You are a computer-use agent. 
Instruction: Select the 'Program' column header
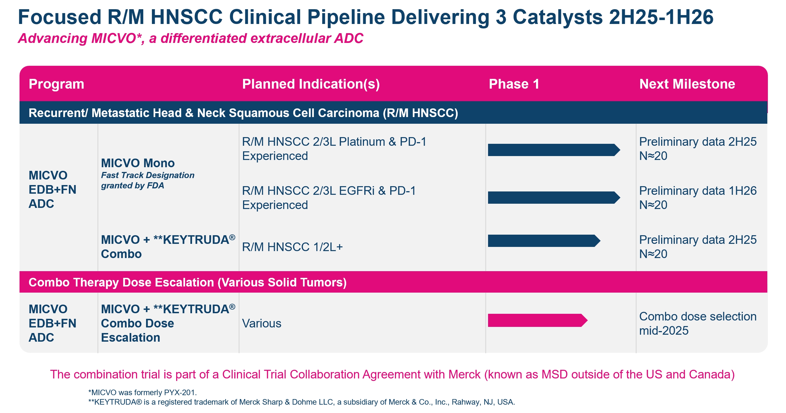click(57, 84)
